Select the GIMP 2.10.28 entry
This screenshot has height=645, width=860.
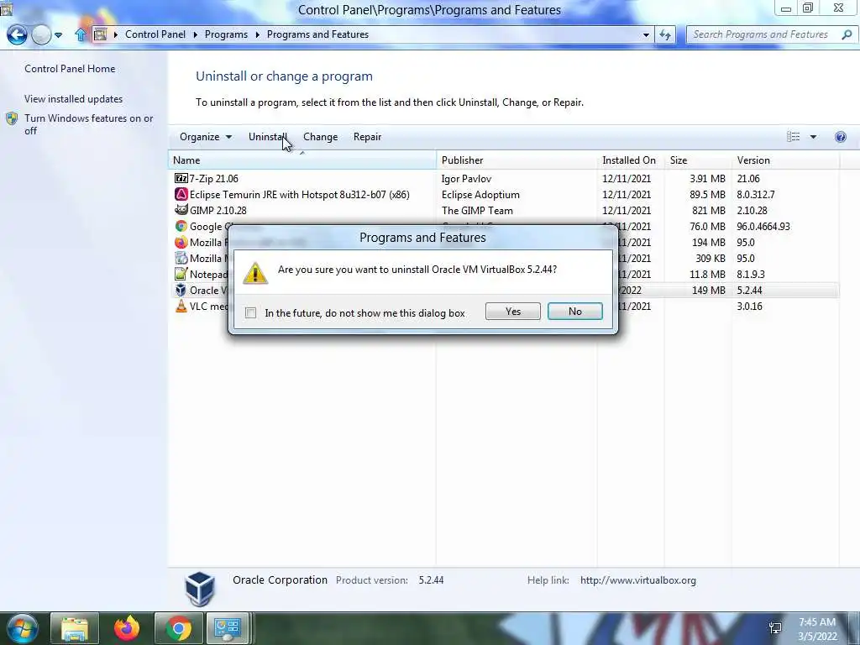218,210
